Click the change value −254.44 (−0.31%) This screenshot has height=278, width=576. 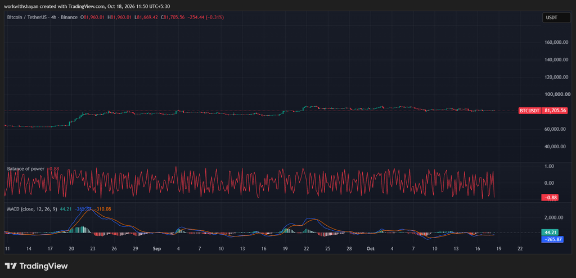pos(206,17)
